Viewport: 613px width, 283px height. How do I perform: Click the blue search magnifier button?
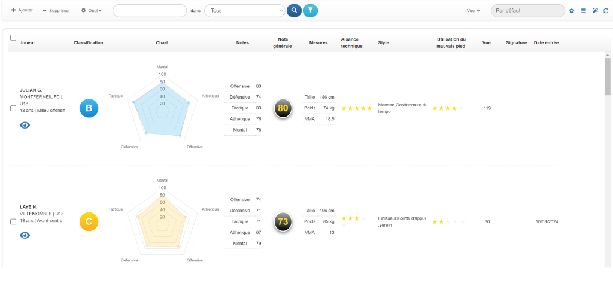tap(294, 10)
